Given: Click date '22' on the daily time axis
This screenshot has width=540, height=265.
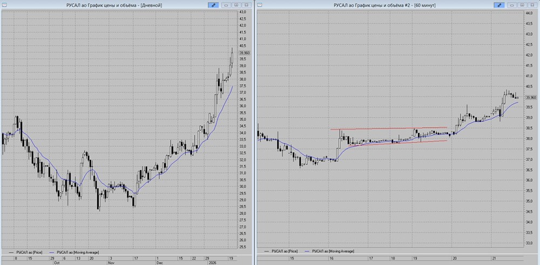Looking at the screenshot, I should click(194, 258).
